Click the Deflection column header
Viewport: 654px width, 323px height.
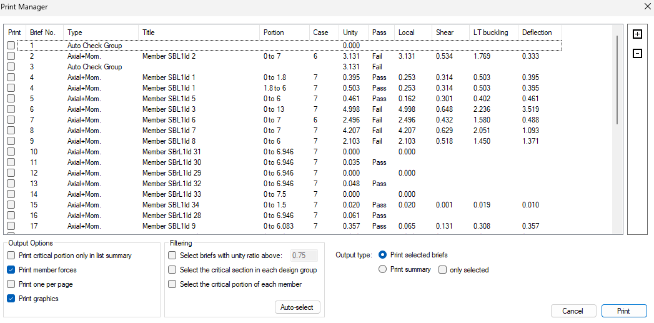pyautogui.click(x=537, y=32)
